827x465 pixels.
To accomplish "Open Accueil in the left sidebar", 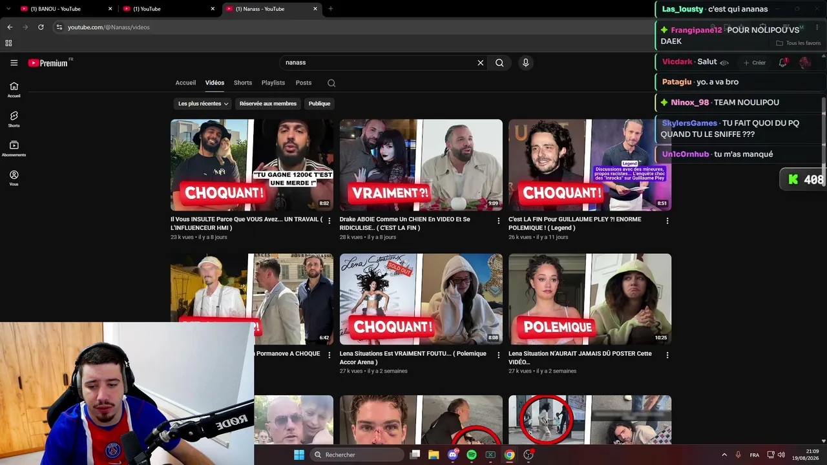I will [x=14, y=90].
